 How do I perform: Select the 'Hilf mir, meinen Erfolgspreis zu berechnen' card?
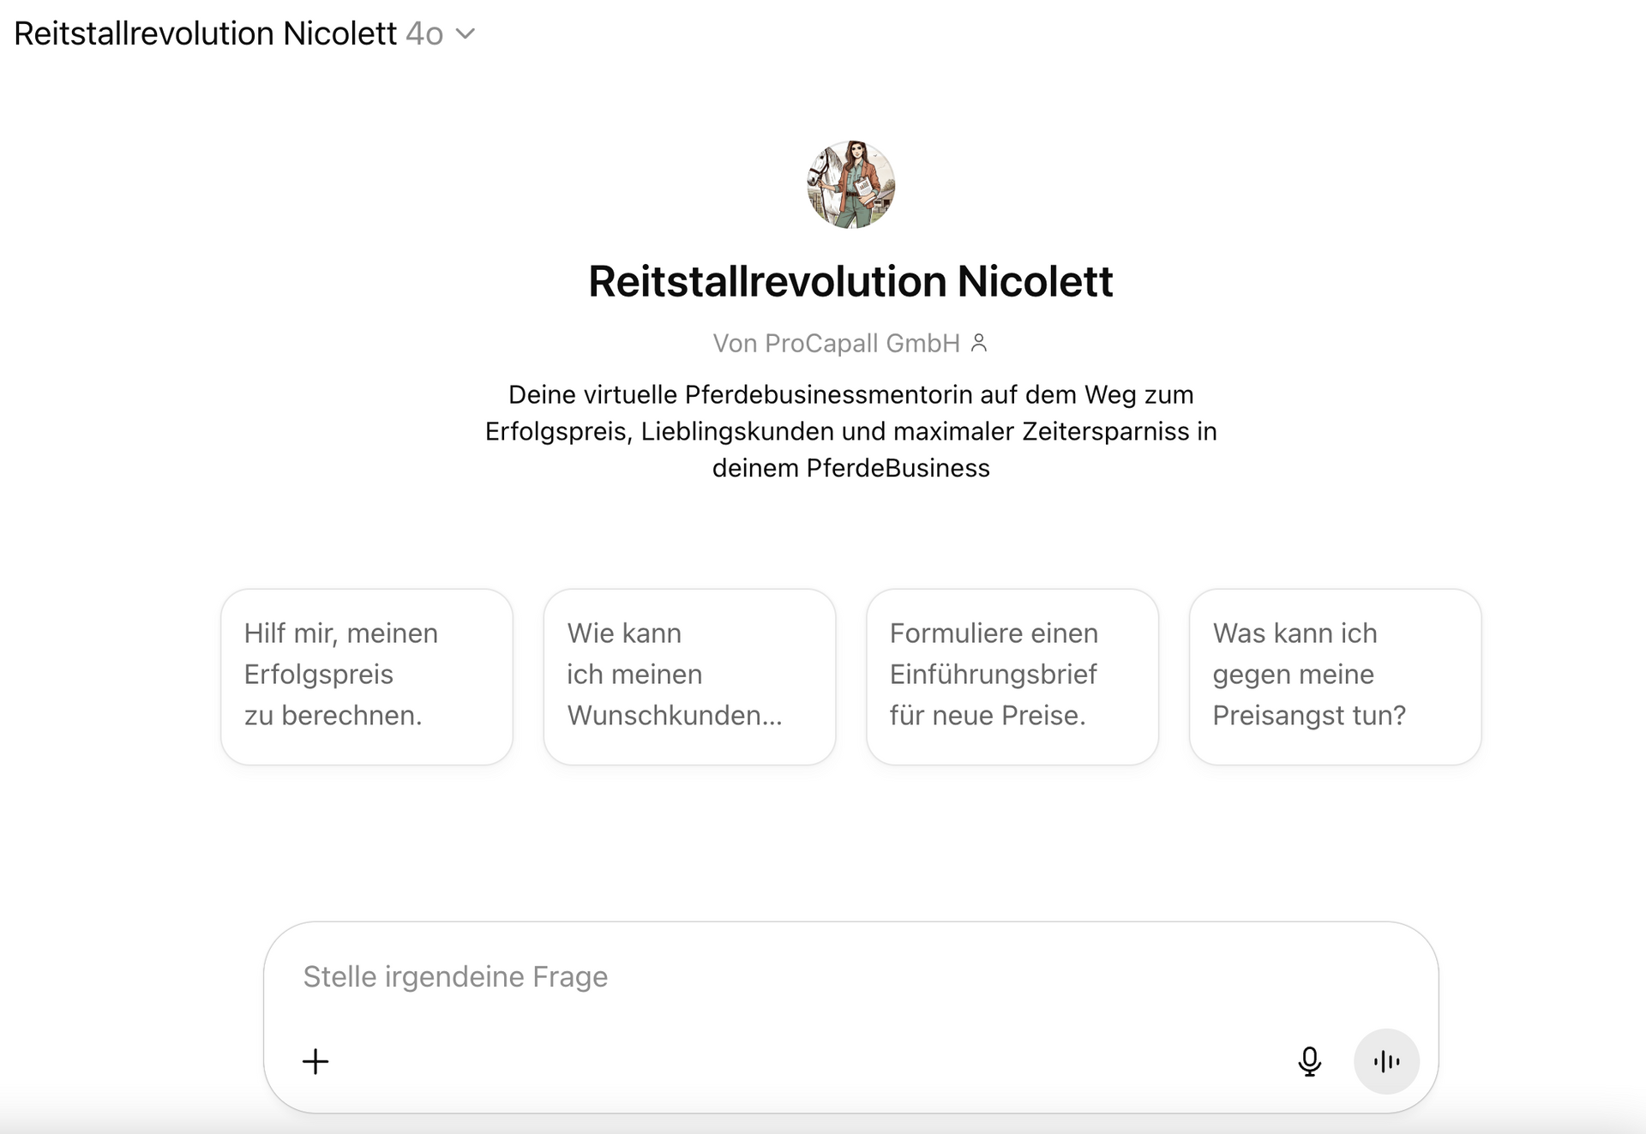point(367,676)
